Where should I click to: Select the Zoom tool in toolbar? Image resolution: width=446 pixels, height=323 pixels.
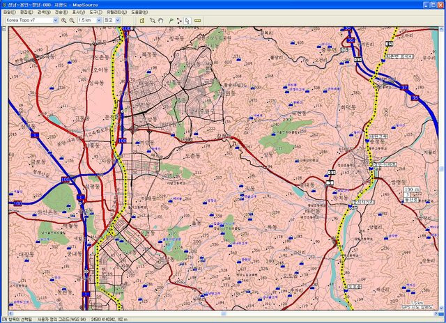[x=153, y=20]
